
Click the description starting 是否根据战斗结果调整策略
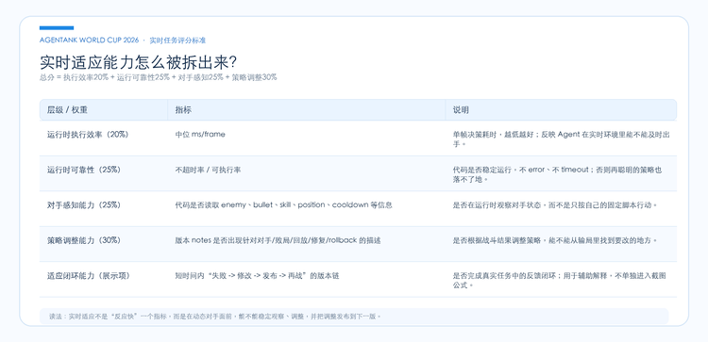[554, 240]
